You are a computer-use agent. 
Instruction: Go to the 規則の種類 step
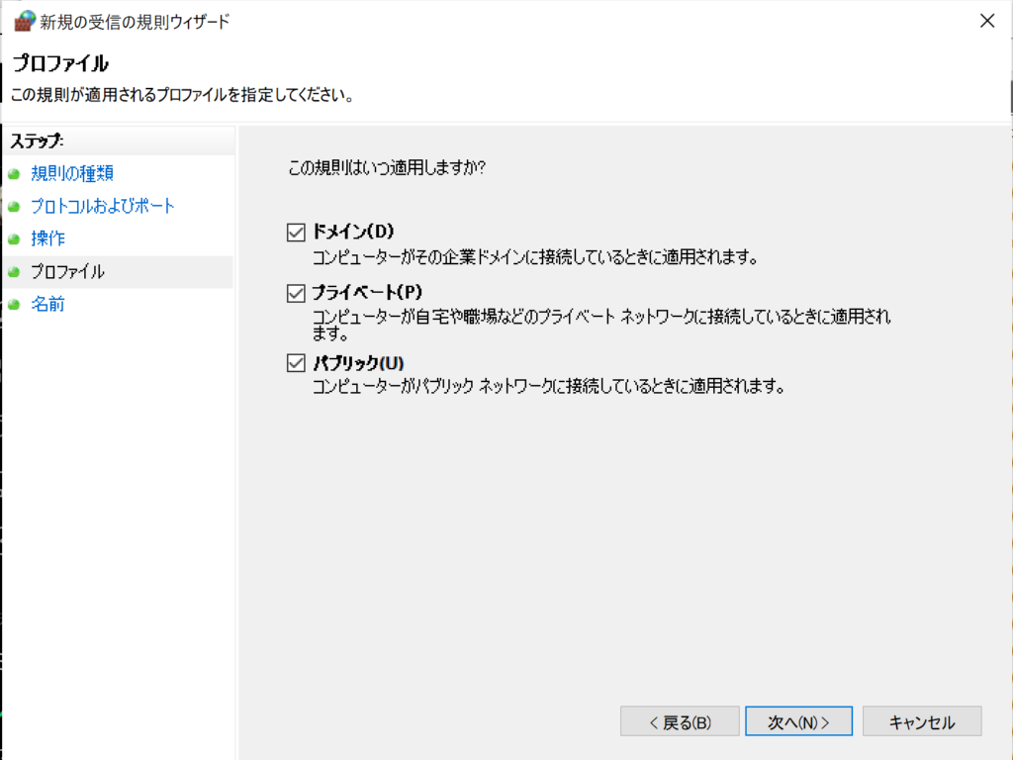coord(72,174)
